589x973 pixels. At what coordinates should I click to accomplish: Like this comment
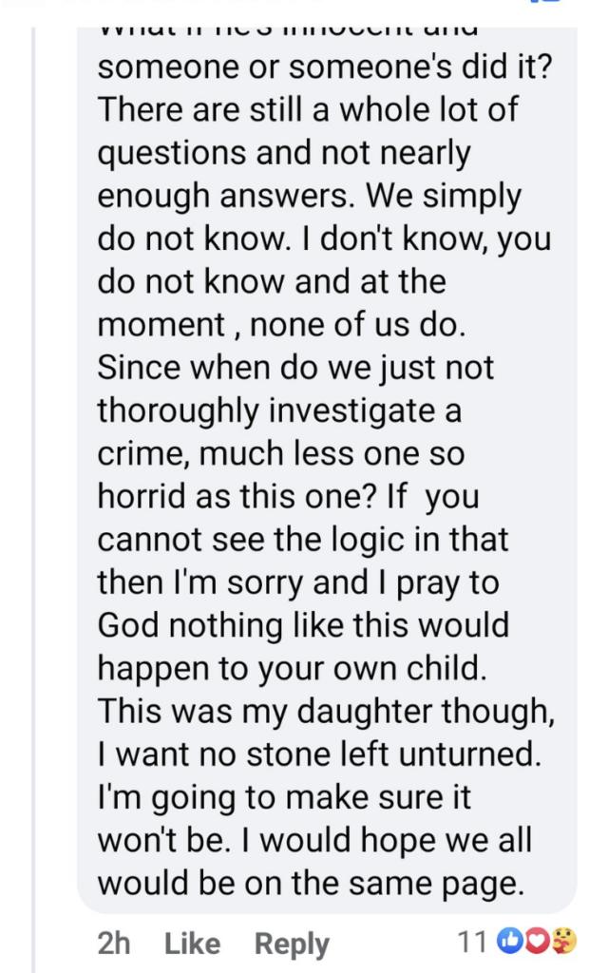pos(192,944)
